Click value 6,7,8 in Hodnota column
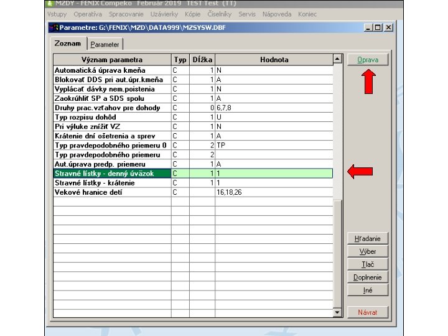 click(x=224, y=108)
